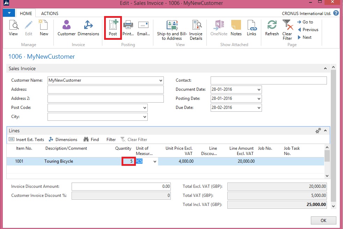Click the Invoice Discount Amount field
The height and width of the screenshot is (229, 343).
click(x=121, y=186)
